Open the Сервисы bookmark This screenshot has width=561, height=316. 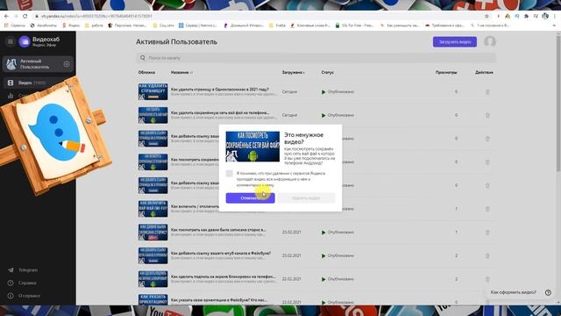pyautogui.click(x=15, y=25)
